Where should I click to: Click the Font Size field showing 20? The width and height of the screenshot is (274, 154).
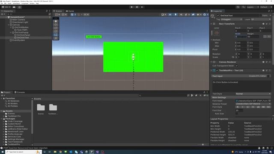coord(239,110)
